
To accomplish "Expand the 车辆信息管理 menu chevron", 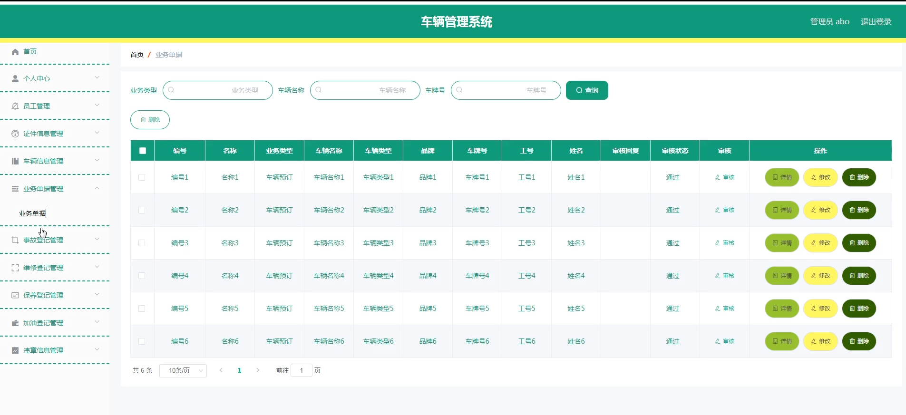I will click(x=97, y=160).
